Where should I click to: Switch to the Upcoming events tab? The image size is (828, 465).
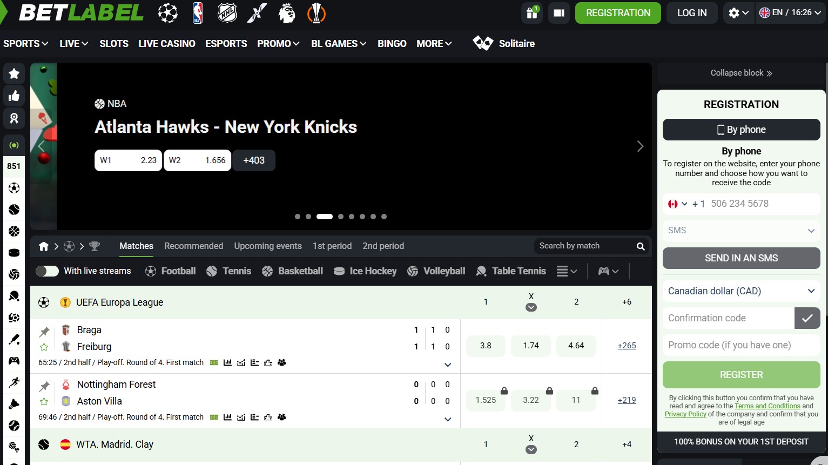pyautogui.click(x=268, y=246)
